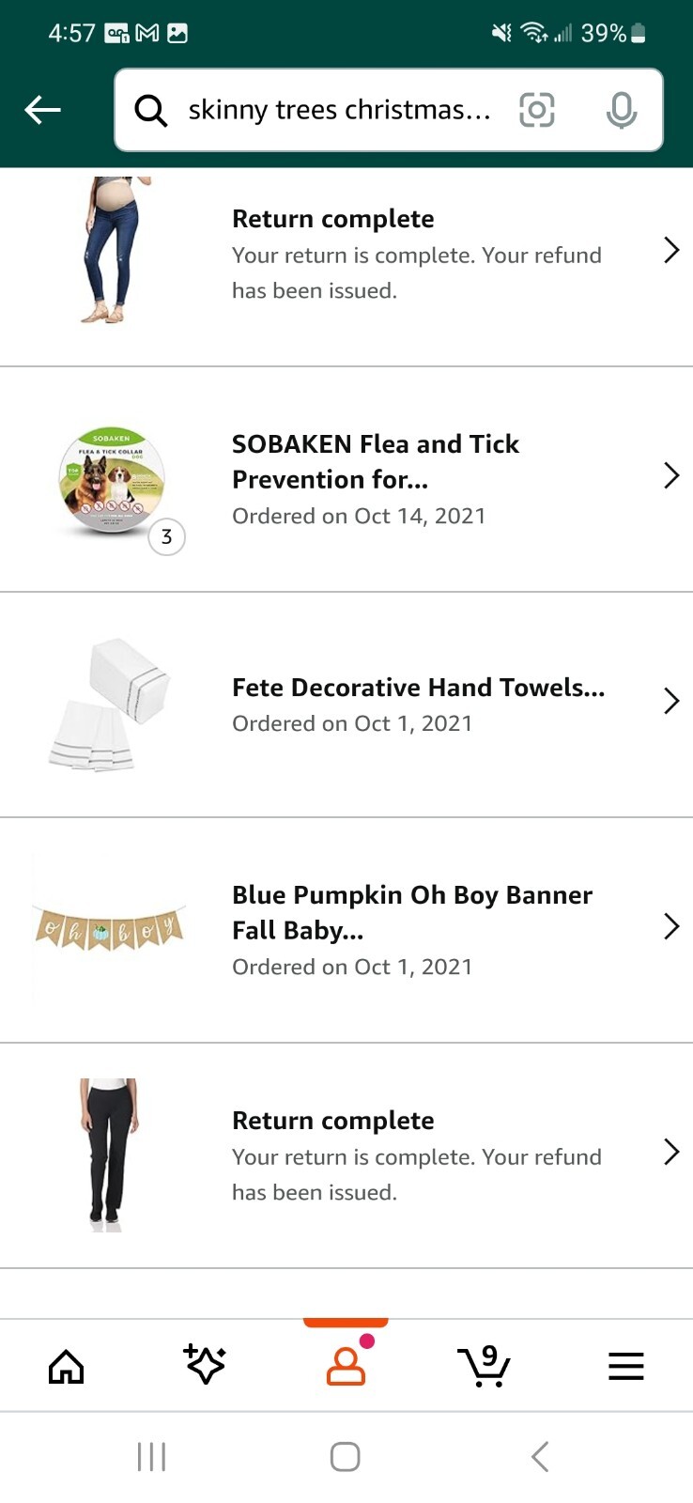The image size is (693, 1503).
Task: Expand the SOBAKEN Flea and Tick order
Action: pyautogui.click(x=670, y=476)
